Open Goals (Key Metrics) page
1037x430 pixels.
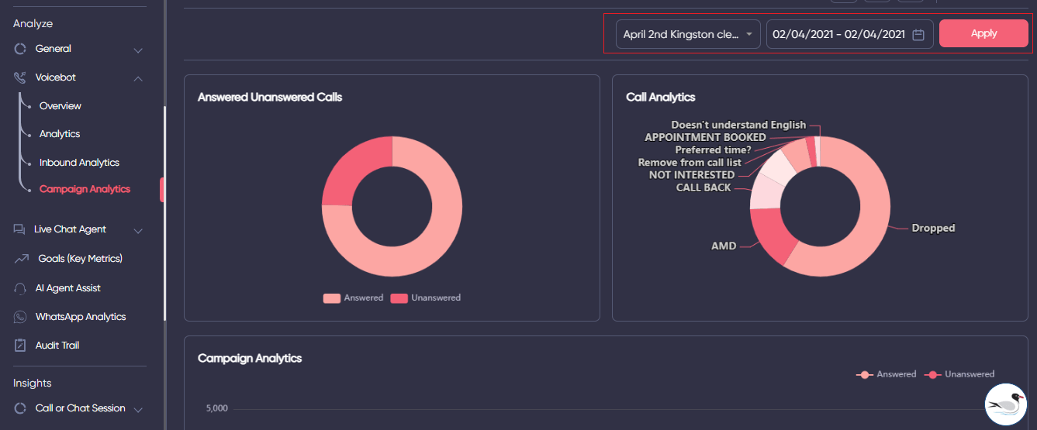[x=81, y=259]
